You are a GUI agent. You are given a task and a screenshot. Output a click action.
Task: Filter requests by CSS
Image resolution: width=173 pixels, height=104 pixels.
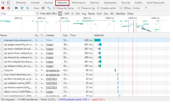pyautogui.click(x=77, y=14)
